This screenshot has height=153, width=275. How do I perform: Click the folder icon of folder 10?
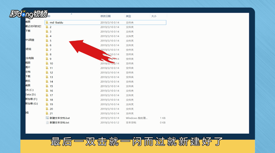(x=47, y=63)
